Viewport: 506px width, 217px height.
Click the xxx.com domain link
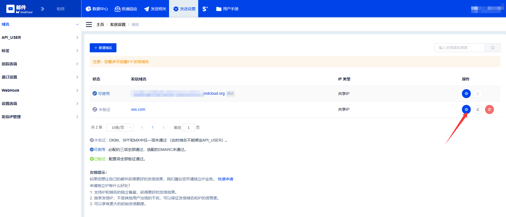(138, 109)
